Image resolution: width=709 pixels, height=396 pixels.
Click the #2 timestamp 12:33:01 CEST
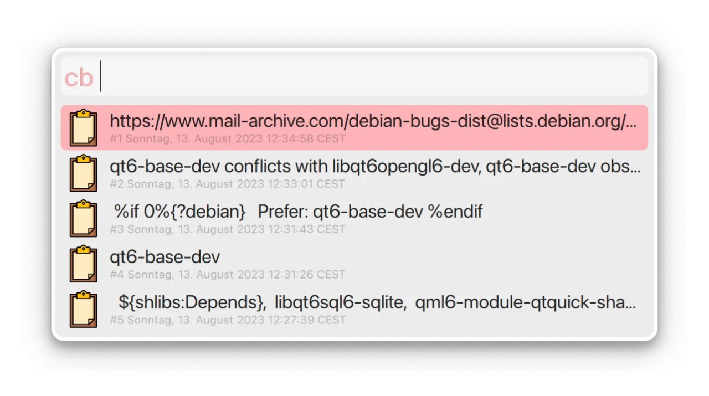pyautogui.click(x=227, y=184)
